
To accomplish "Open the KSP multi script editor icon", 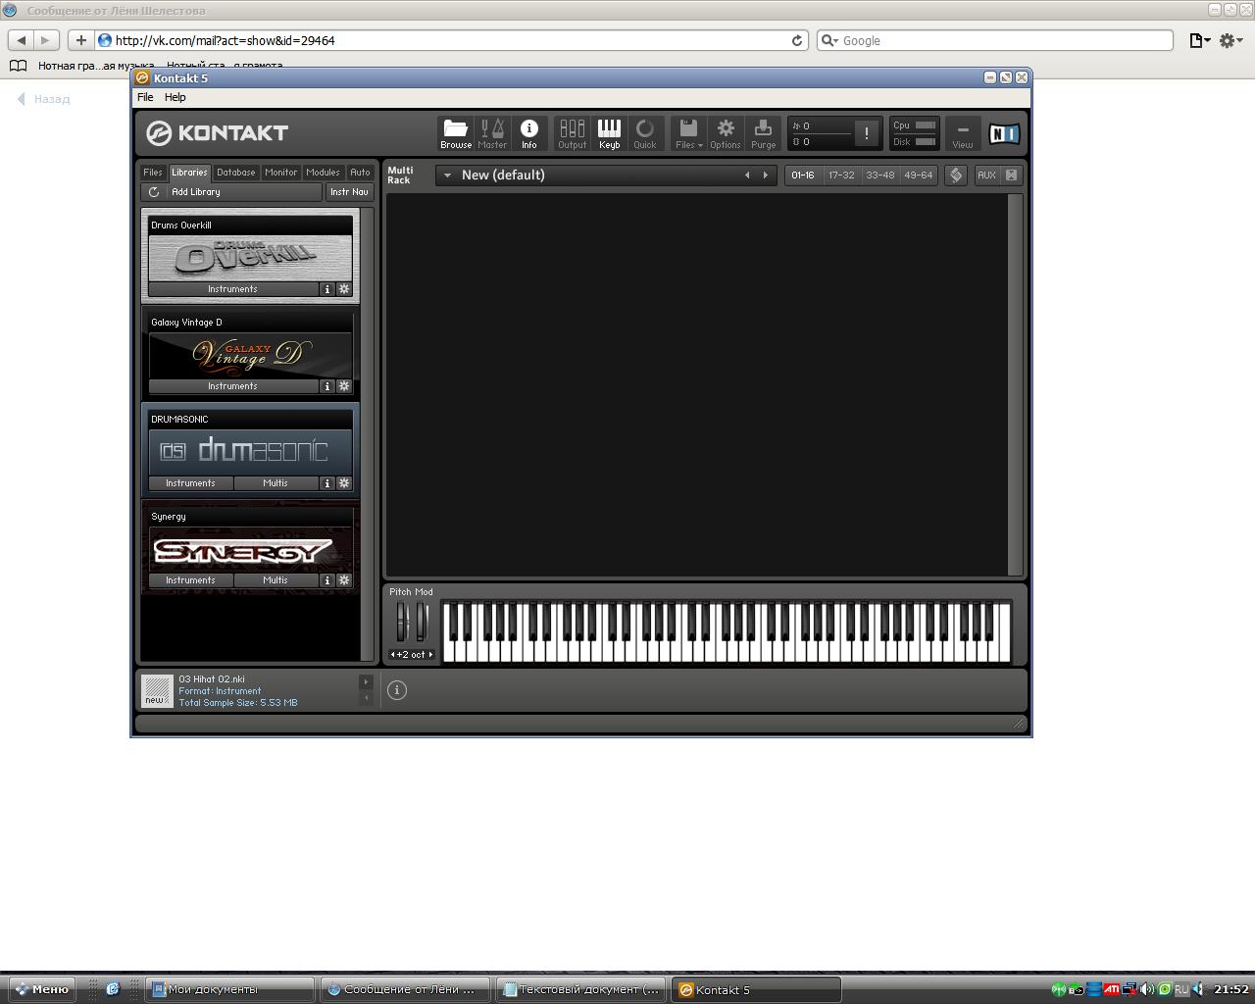I will [956, 176].
